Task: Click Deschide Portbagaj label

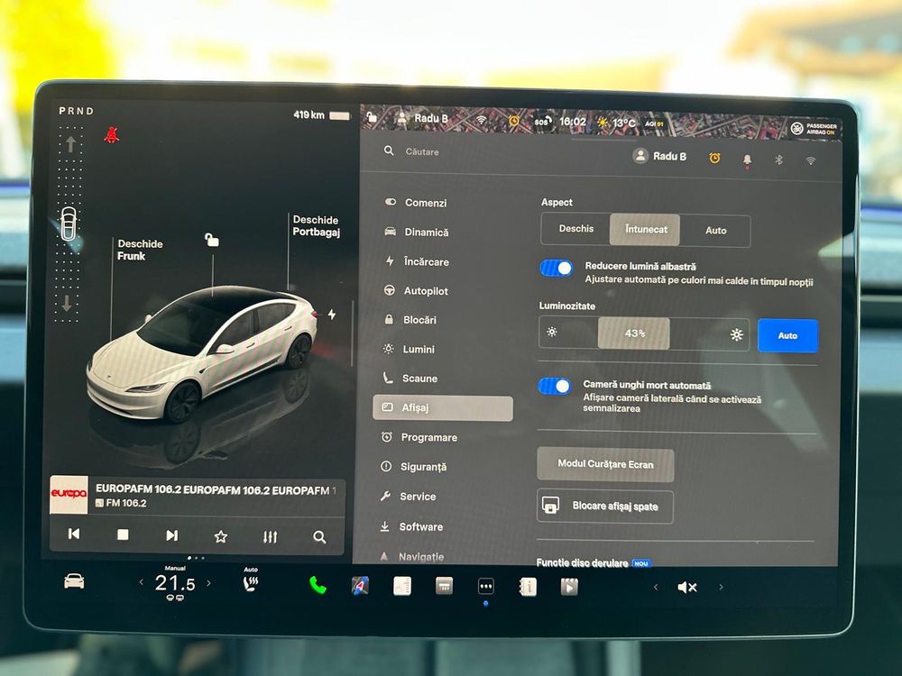Action: pos(316,226)
